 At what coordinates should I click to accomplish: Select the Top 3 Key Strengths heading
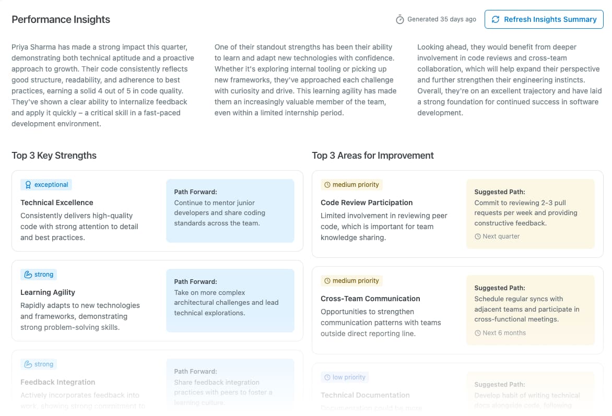tap(54, 155)
